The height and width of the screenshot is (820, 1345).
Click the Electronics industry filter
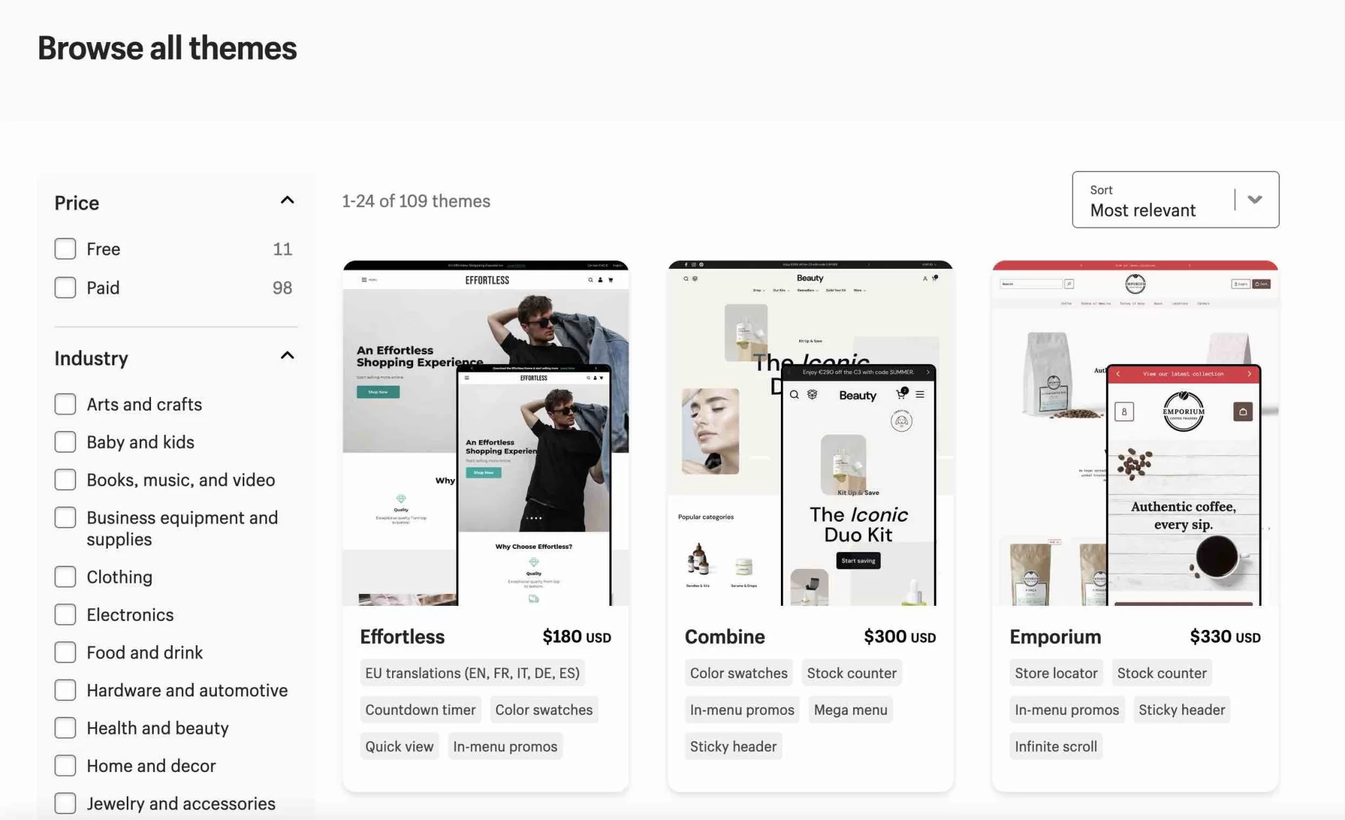point(64,614)
